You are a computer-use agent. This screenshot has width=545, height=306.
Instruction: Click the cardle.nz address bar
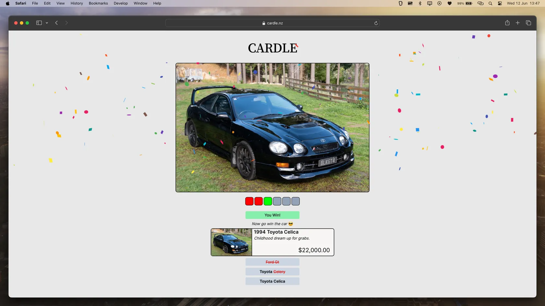[x=272, y=23]
